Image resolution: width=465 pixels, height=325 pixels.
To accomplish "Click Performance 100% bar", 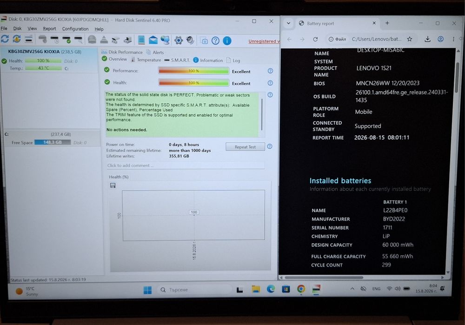I will click(193, 71).
